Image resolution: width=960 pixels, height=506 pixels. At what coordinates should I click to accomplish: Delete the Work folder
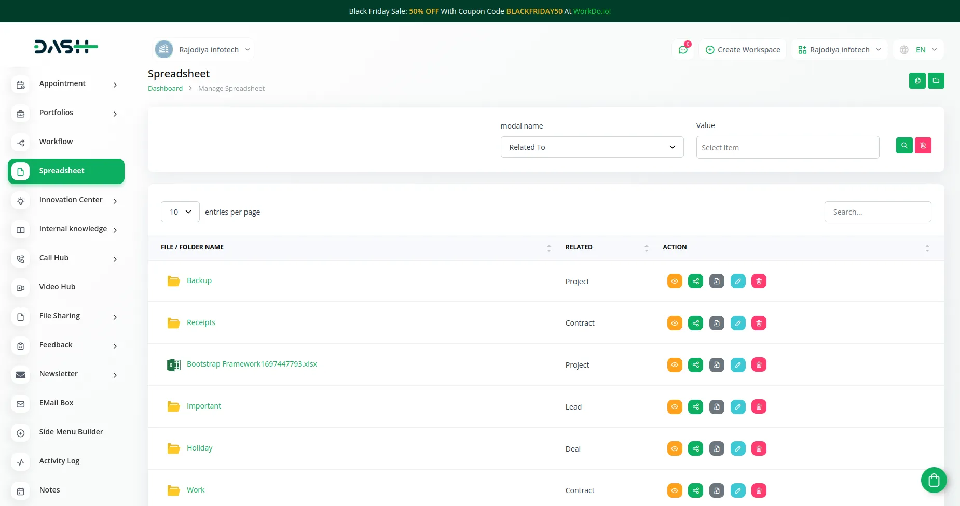pos(759,491)
